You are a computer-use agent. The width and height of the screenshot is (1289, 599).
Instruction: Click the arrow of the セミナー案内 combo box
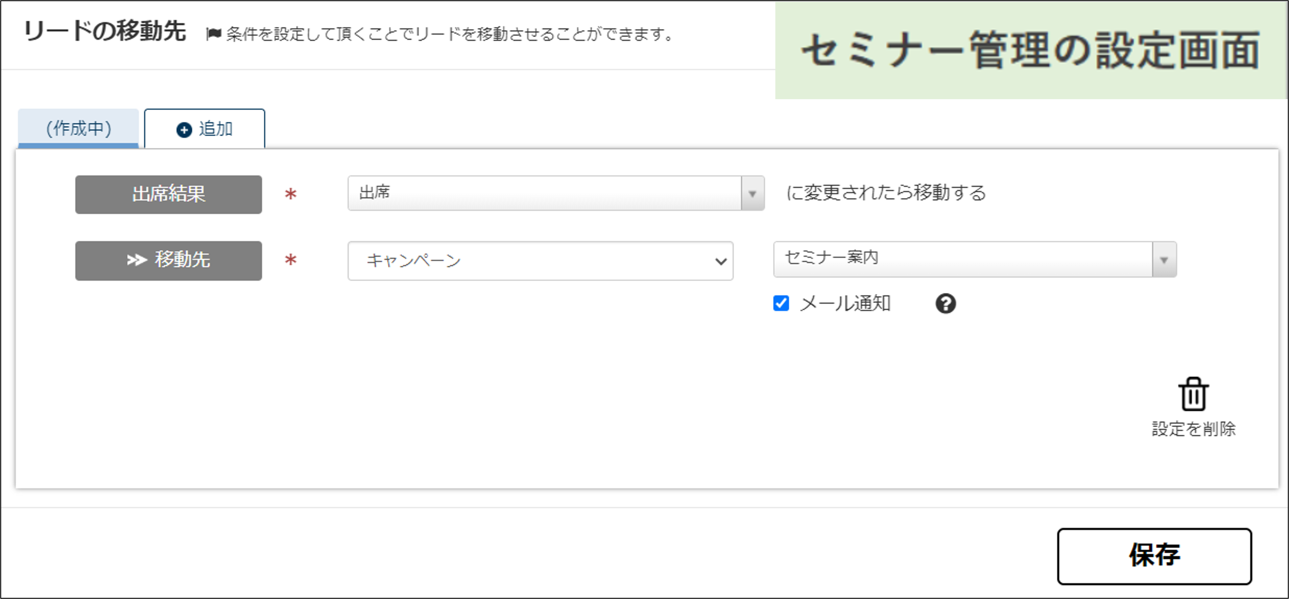tap(1164, 260)
